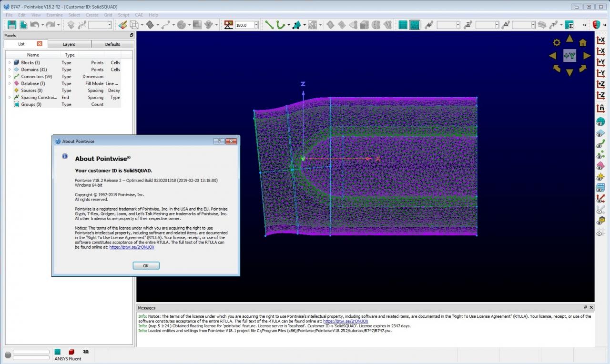Toggle axes visibility eye with red arrows
Viewport: 610px width, 364px height.
[600, 199]
